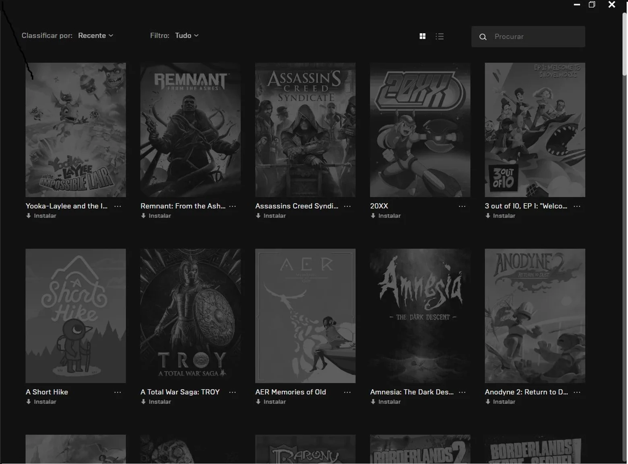Image resolution: width=628 pixels, height=464 pixels.
Task: Click the vertical scrollbar thumb
Action: [x=624, y=44]
